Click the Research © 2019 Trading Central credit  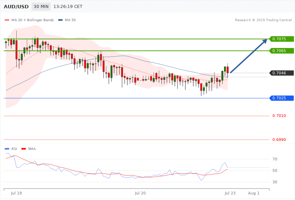click(263, 20)
